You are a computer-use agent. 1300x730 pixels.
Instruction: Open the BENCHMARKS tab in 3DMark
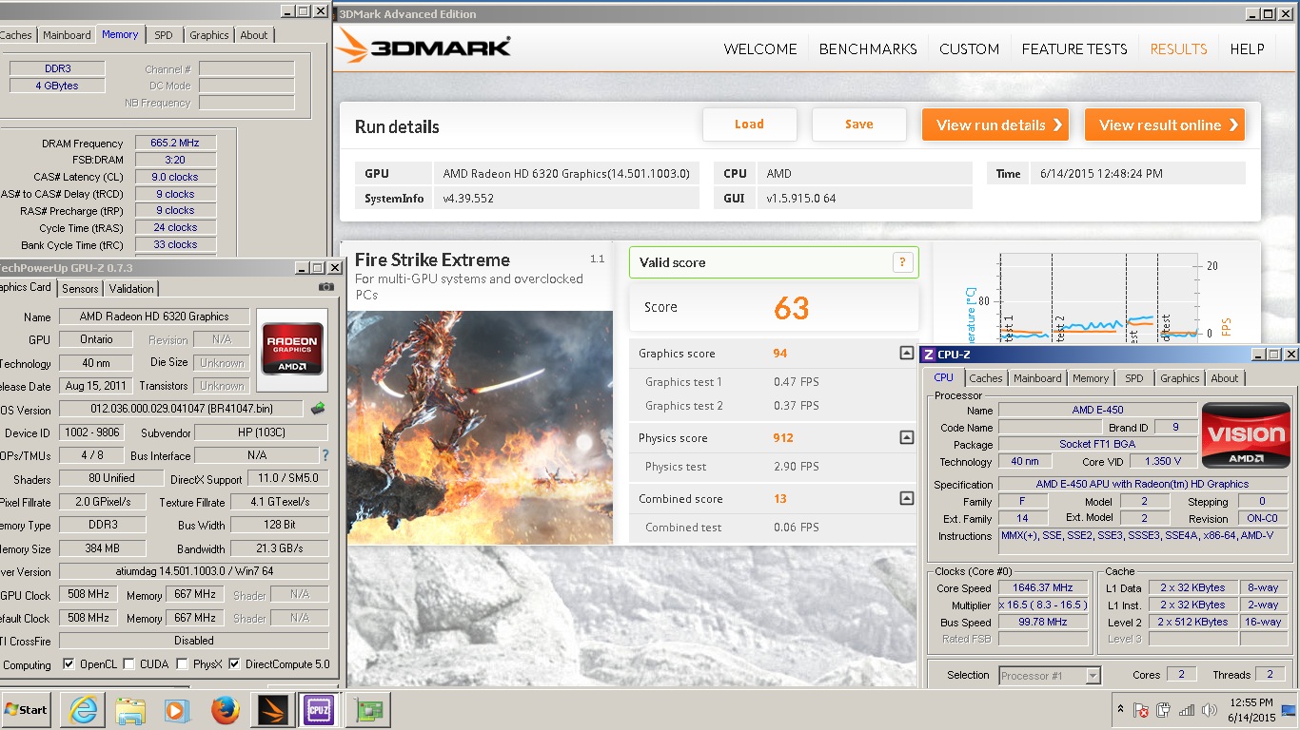coord(868,49)
